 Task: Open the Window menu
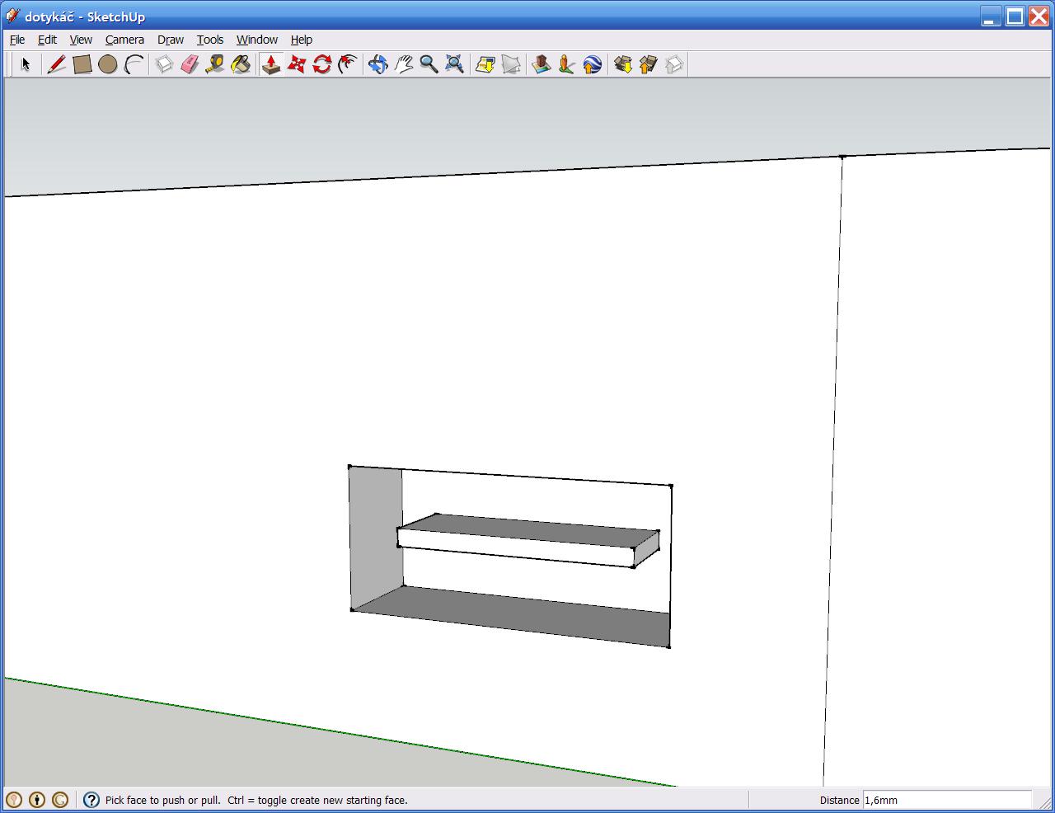click(x=256, y=40)
